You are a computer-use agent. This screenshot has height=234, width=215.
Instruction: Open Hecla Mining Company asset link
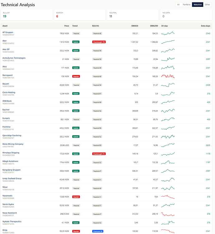(x=13, y=144)
